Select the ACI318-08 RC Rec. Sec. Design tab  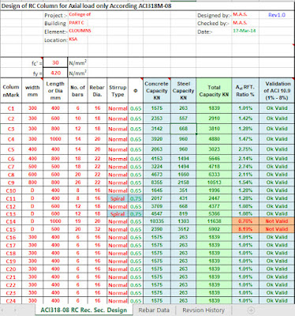tap(84, 310)
